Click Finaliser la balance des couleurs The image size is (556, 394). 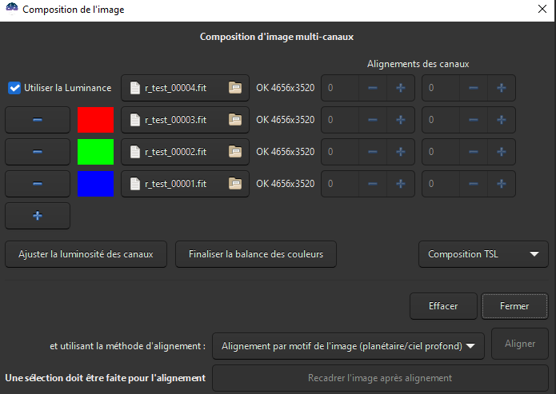click(256, 254)
